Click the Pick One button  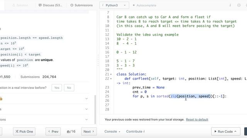coord(24,131)
